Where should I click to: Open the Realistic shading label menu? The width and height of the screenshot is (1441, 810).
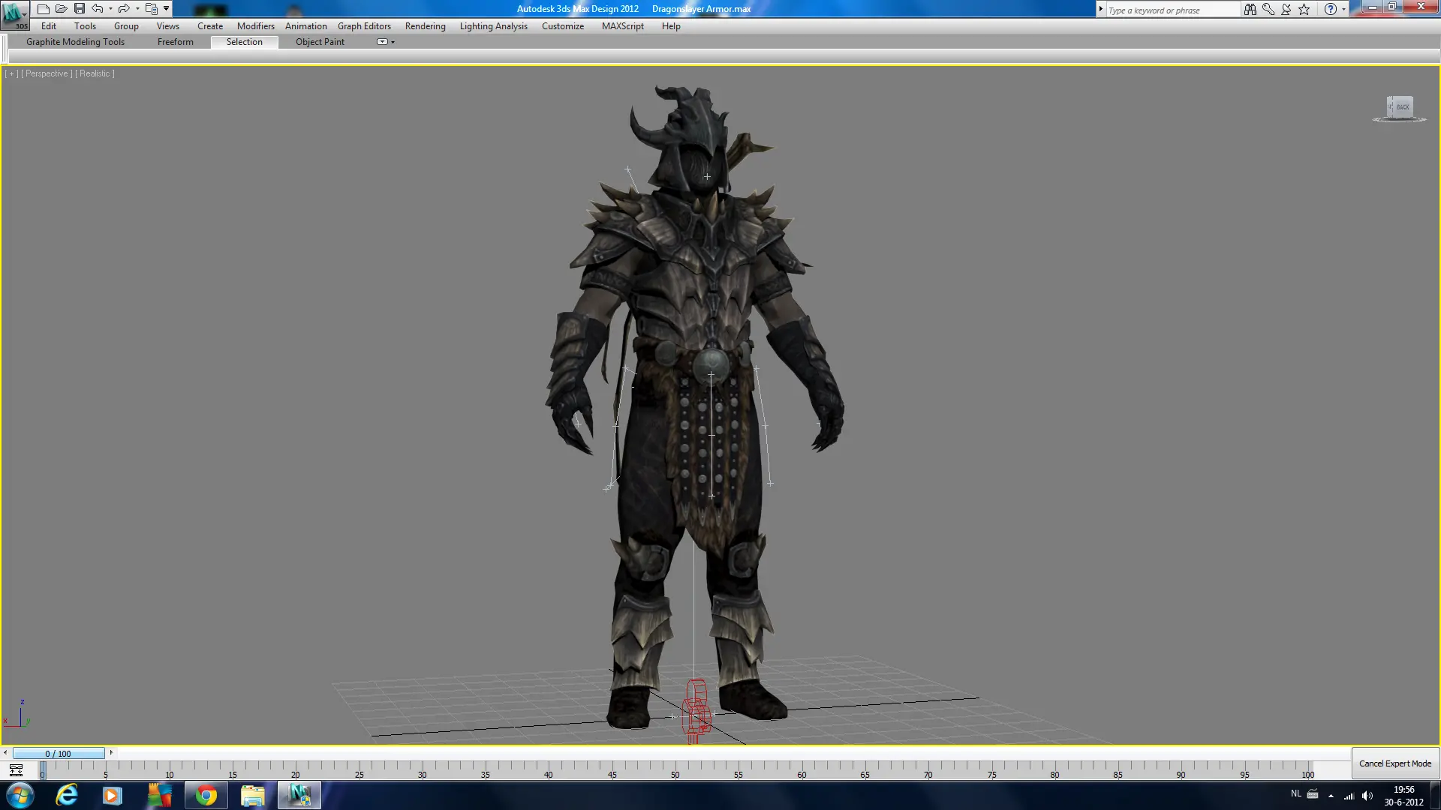(95, 73)
